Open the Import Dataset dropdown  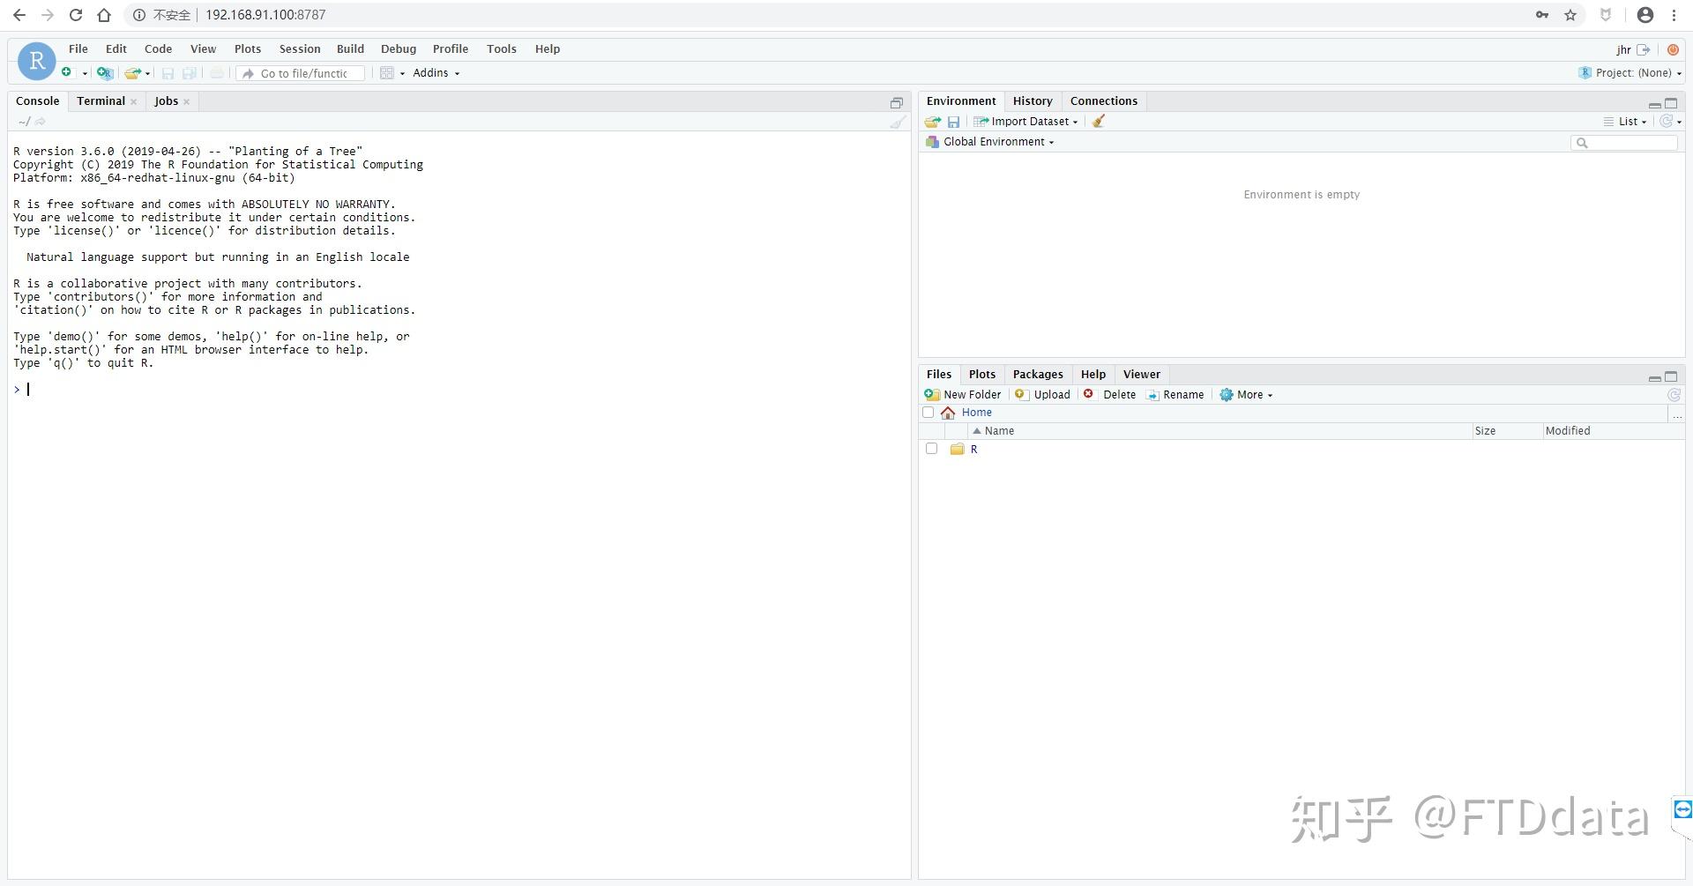point(1026,121)
